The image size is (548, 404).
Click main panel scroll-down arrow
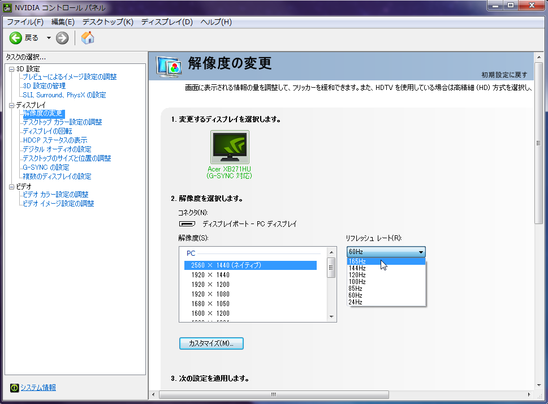pyautogui.click(x=538, y=385)
